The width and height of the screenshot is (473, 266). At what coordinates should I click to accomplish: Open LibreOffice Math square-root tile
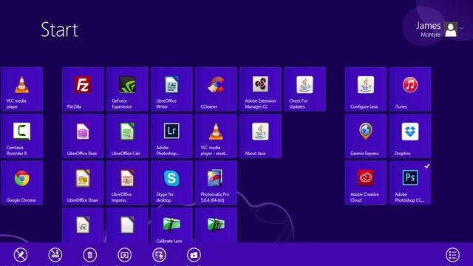[83, 225]
